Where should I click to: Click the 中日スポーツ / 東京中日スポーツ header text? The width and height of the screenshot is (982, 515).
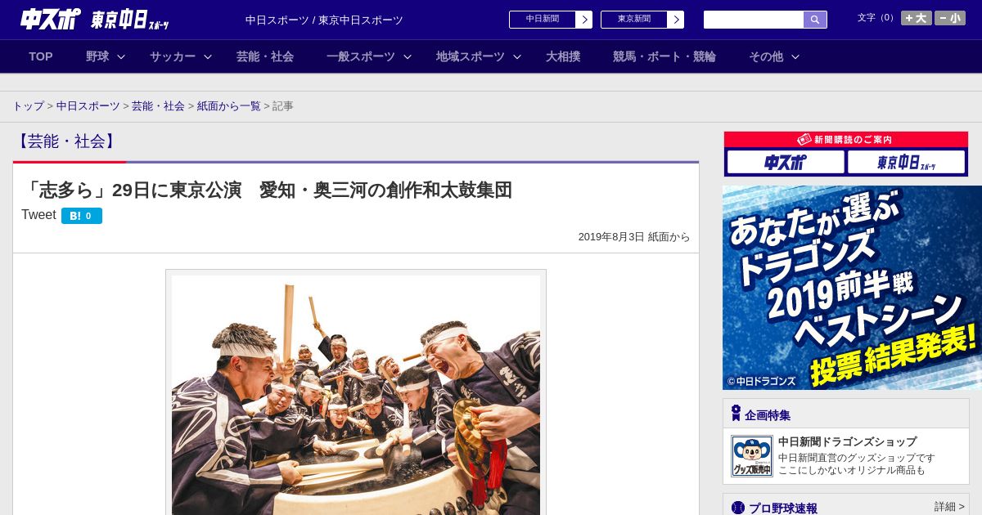pyautogui.click(x=324, y=20)
